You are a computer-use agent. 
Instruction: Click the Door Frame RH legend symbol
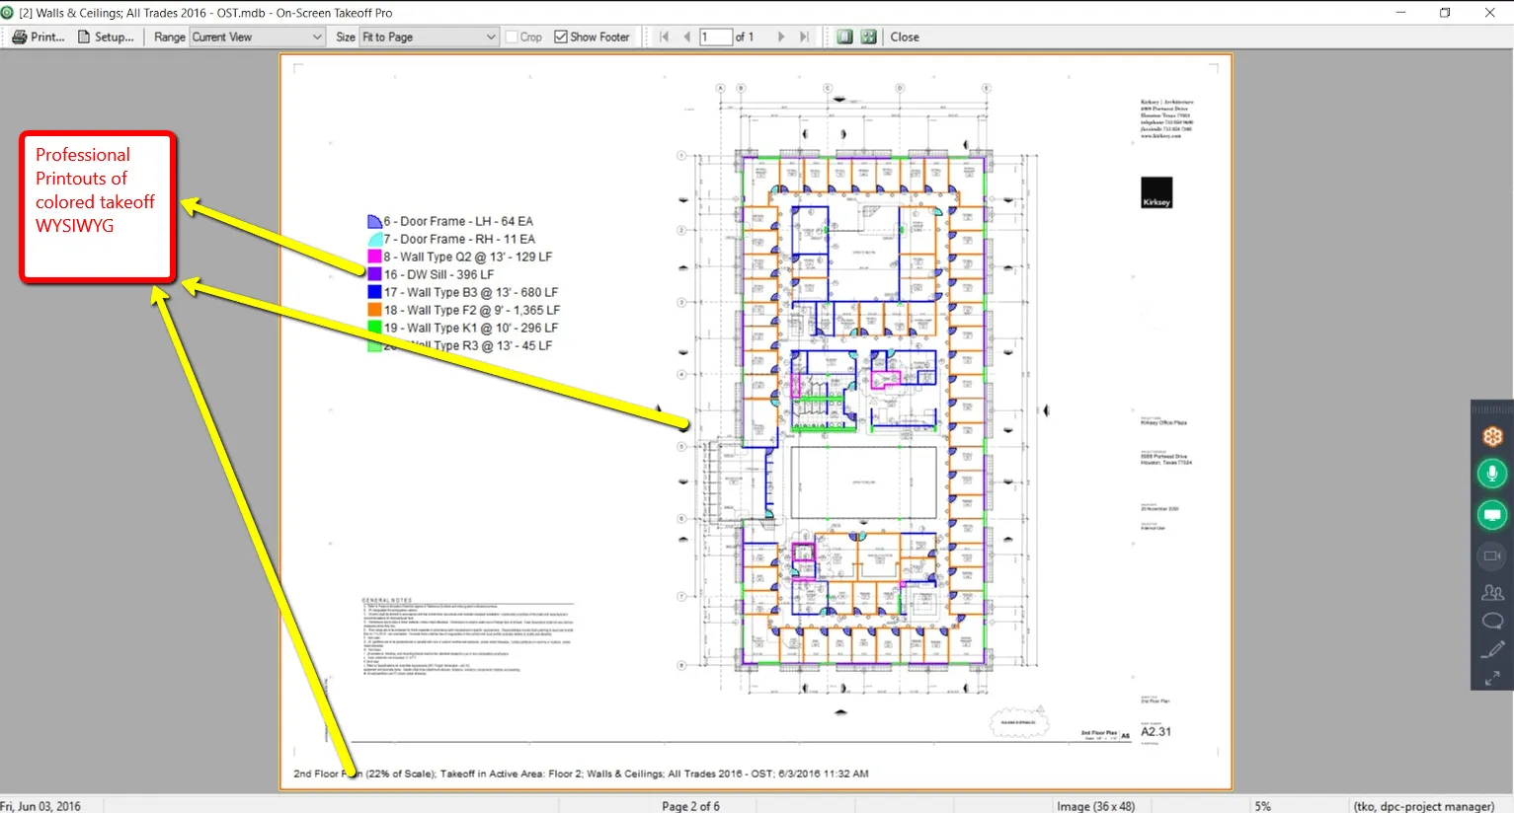tap(374, 240)
